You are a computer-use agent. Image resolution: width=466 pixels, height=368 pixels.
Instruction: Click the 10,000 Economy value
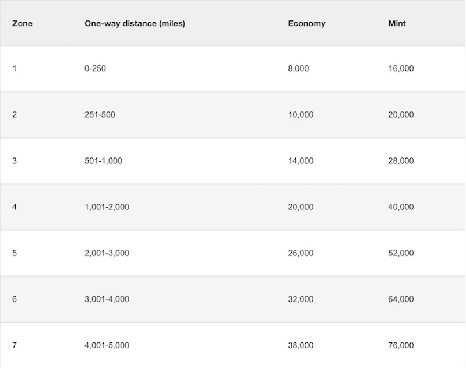pos(301,114)
